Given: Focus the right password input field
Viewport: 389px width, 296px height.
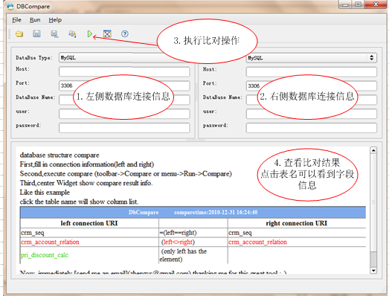Looking at the screenshot, I should (312, 128).
